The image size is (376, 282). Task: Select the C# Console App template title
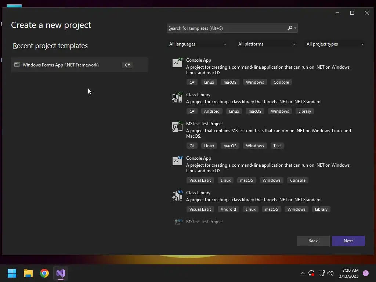click(199, 60)
